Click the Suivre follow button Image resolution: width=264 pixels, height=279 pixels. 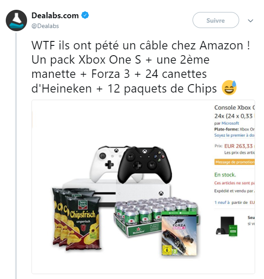216,20
